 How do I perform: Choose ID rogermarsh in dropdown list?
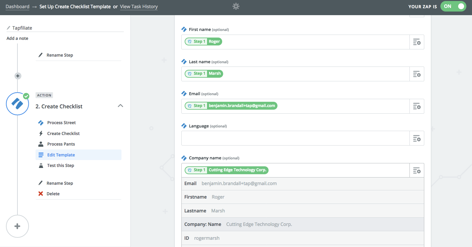[x=303, y=238]
